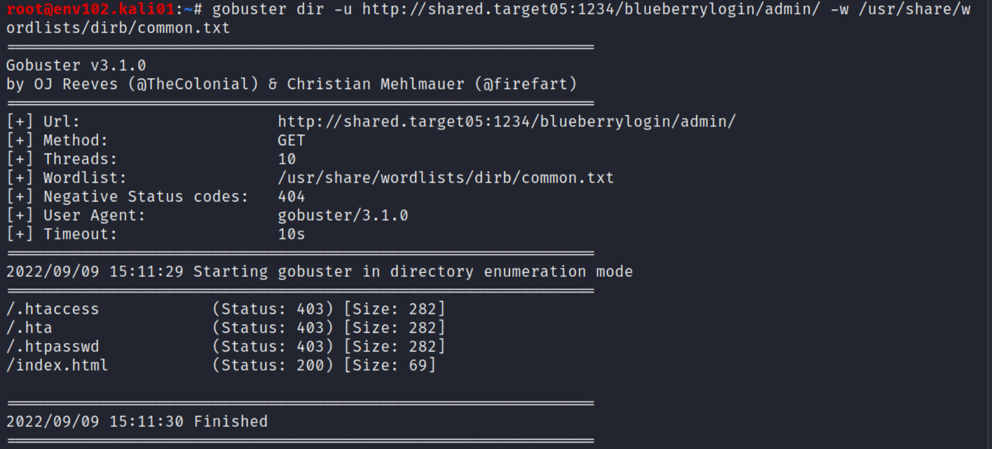Click the @TheColonial author handle
This screenshot has width=992, height=449.
(x=193, y=84)
